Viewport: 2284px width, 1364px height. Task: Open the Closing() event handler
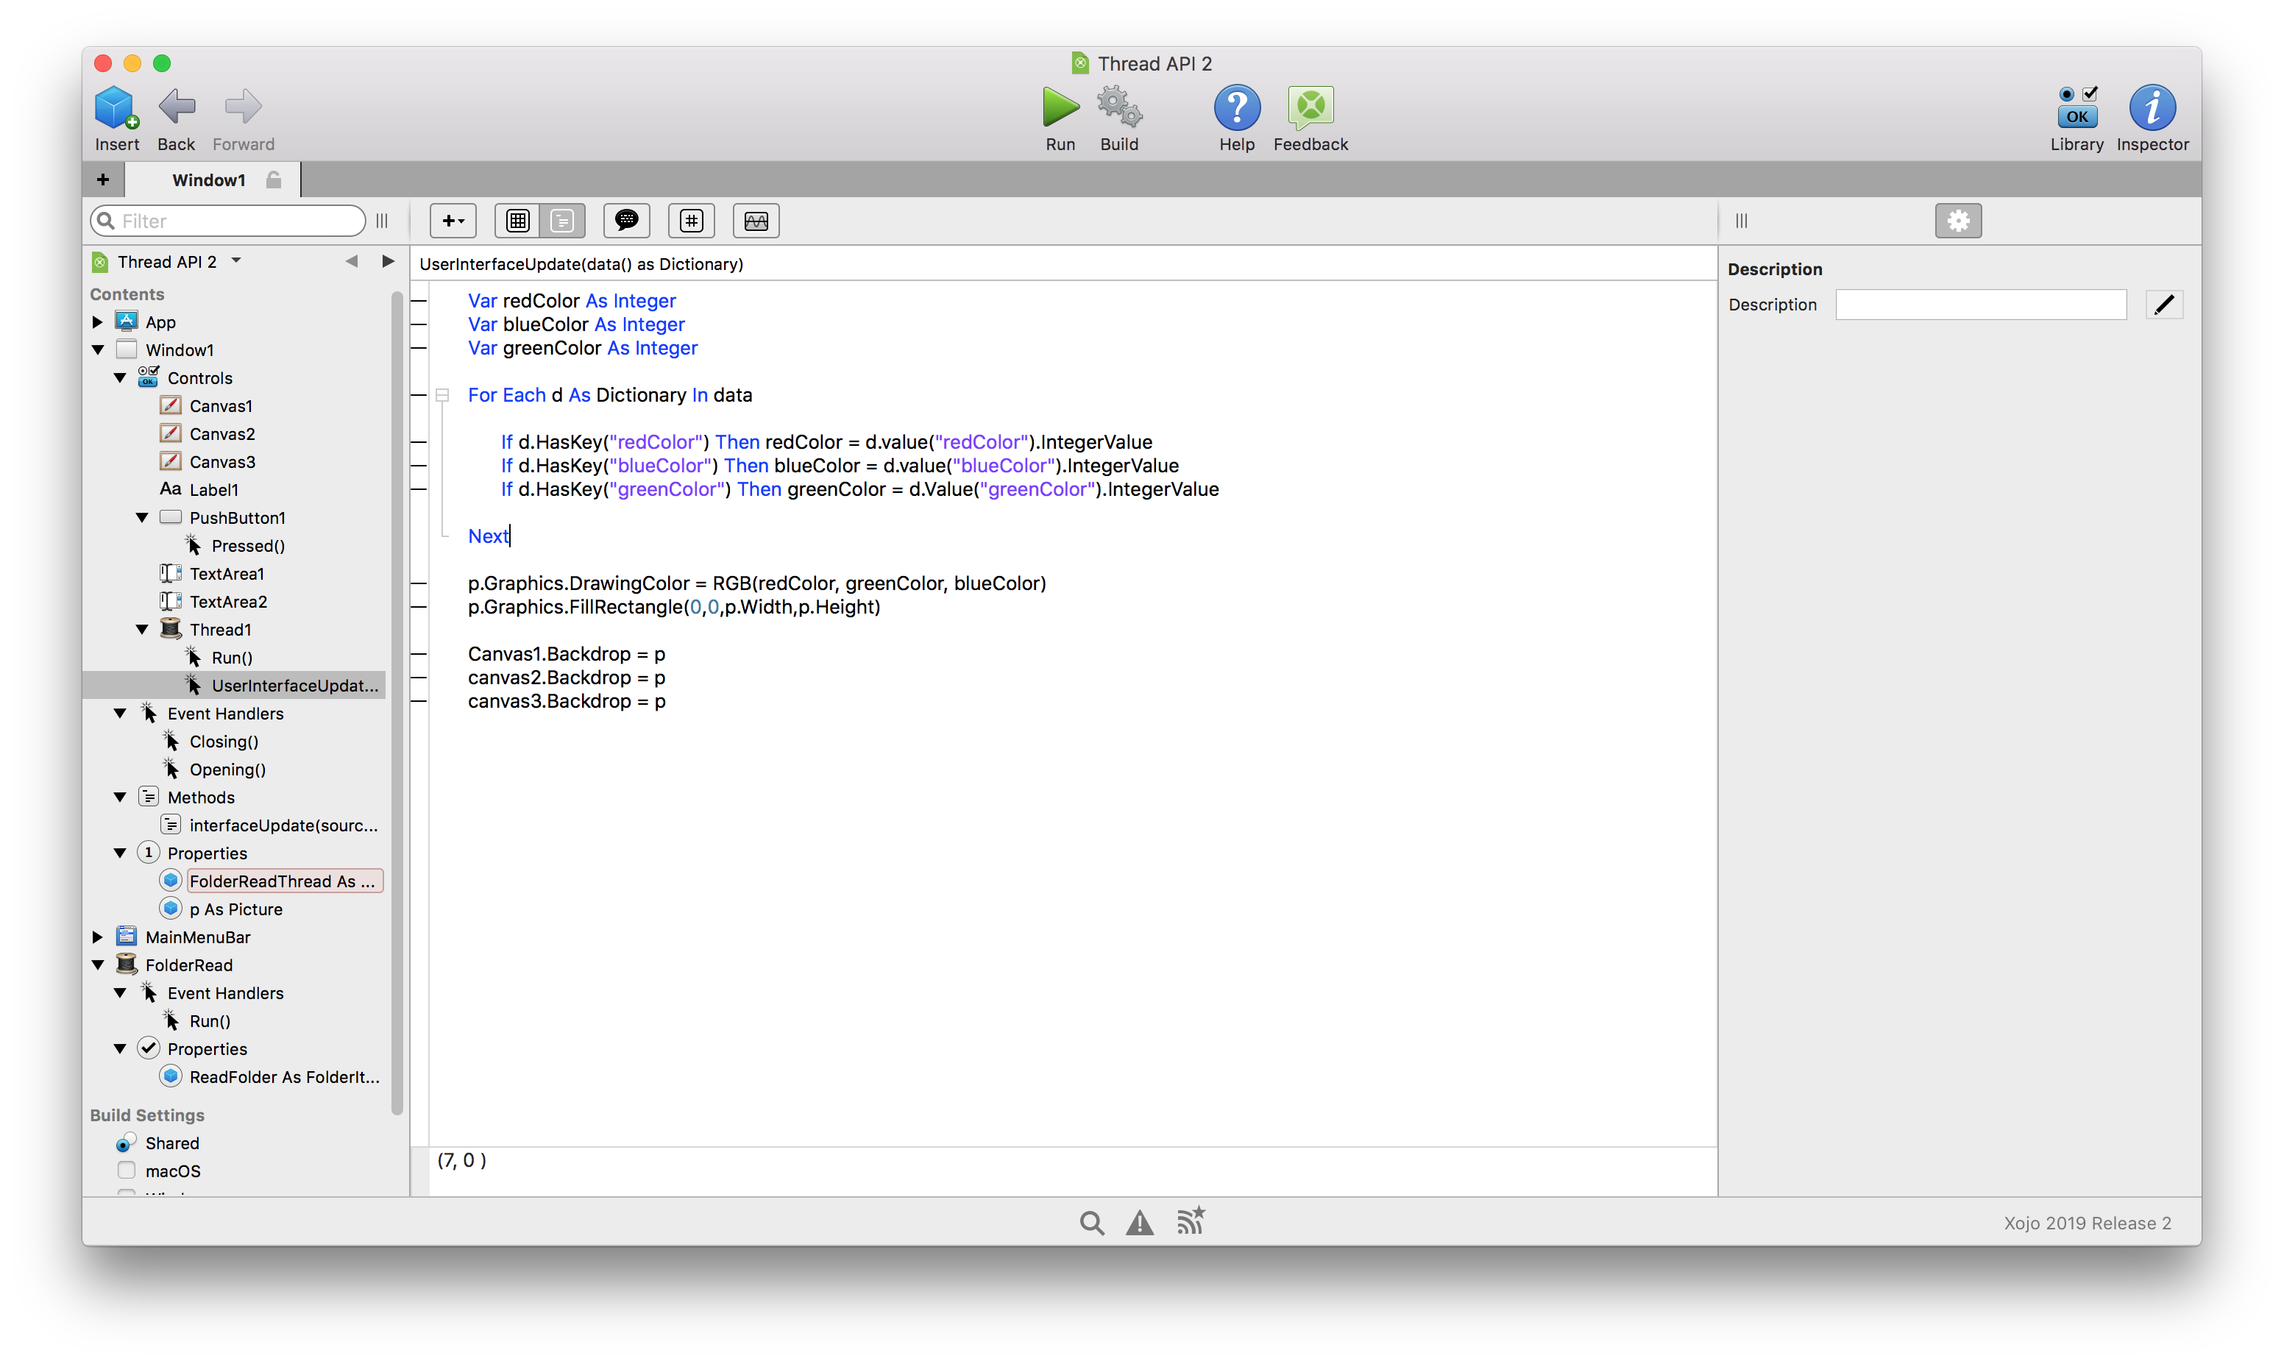[224, 741]
